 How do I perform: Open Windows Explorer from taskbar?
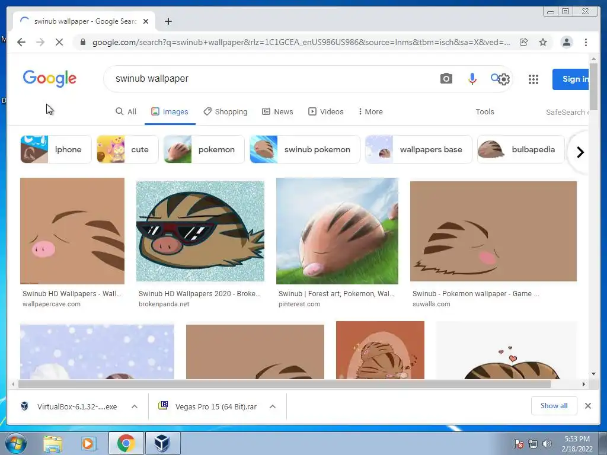point(53,443)
